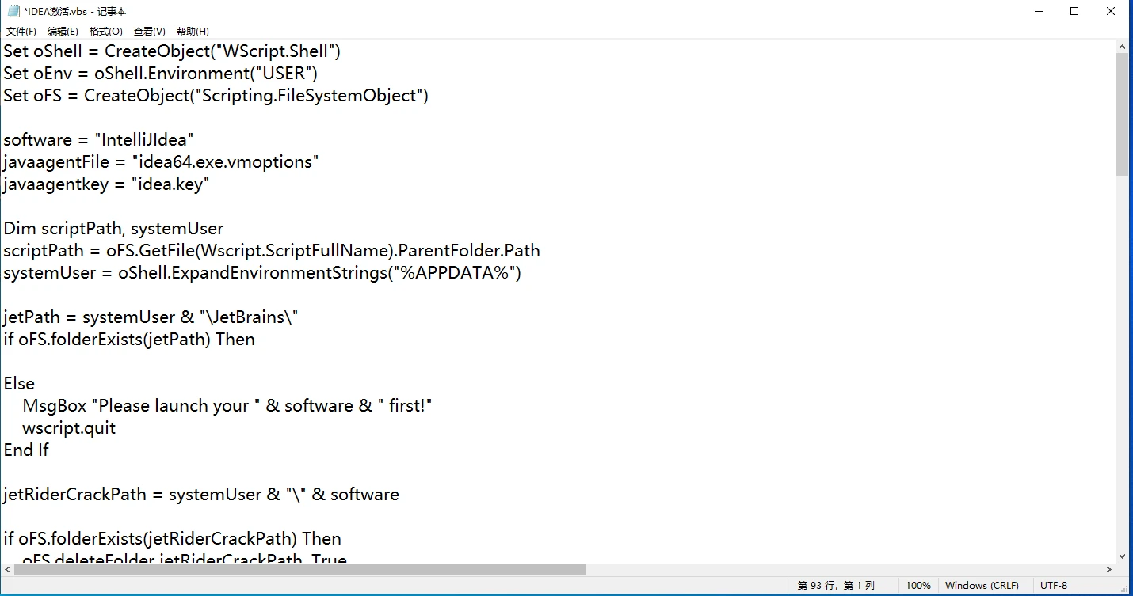This screenshot has width=1133, height=596.
Task: Click the Else line
Action: (19, 384)
